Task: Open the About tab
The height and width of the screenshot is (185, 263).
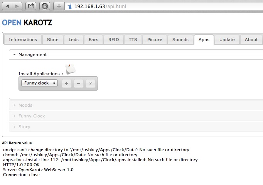Action: click(x=251, y=40)
